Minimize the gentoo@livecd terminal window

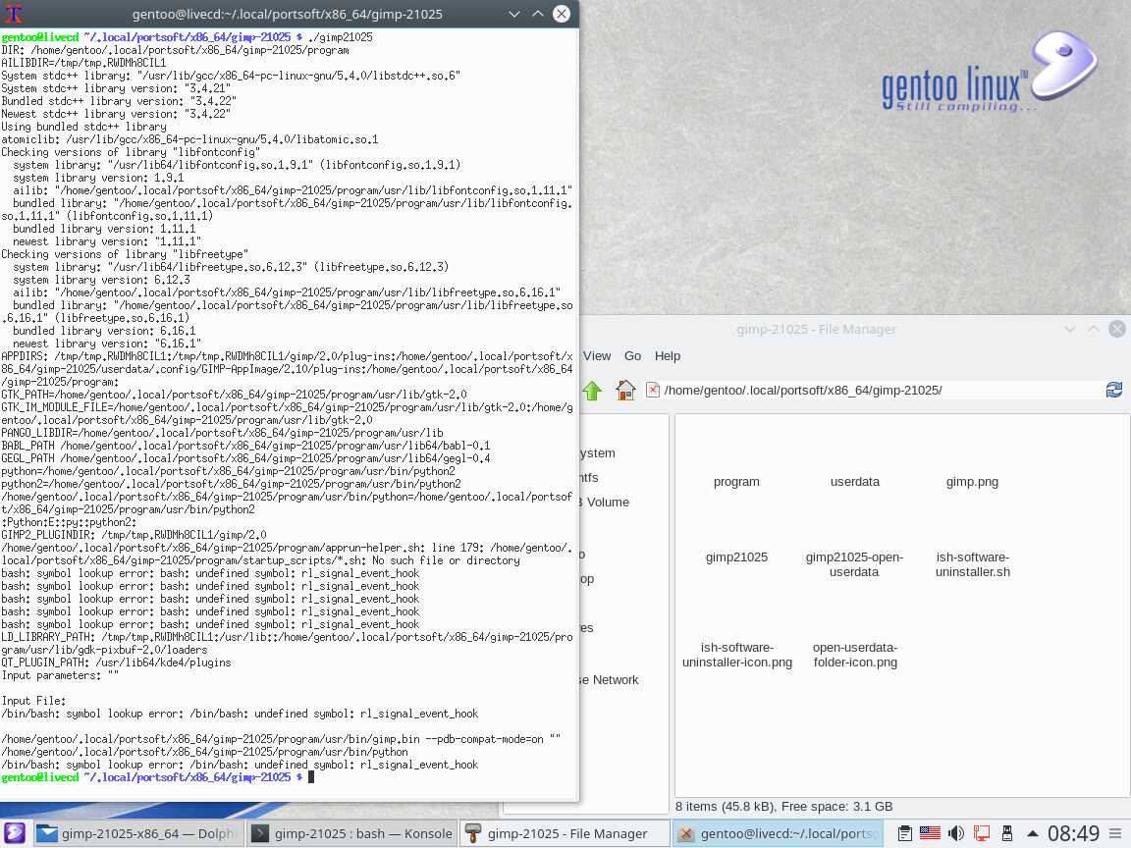point(514,14)
